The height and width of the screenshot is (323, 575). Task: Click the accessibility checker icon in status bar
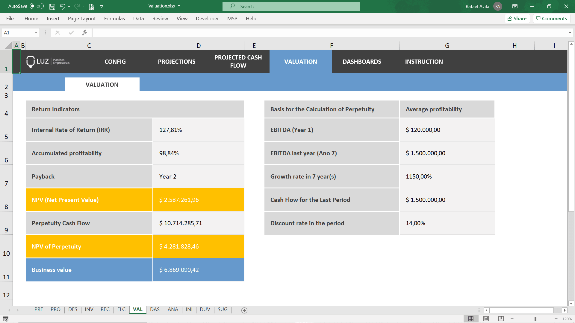coord(5,319)
